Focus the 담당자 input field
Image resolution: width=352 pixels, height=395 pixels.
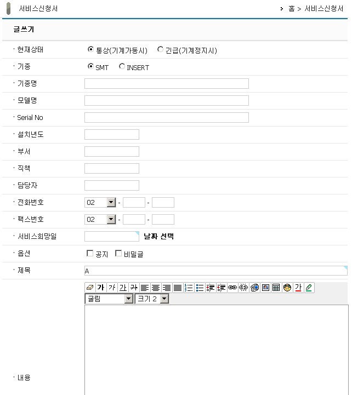coord(112,186)
